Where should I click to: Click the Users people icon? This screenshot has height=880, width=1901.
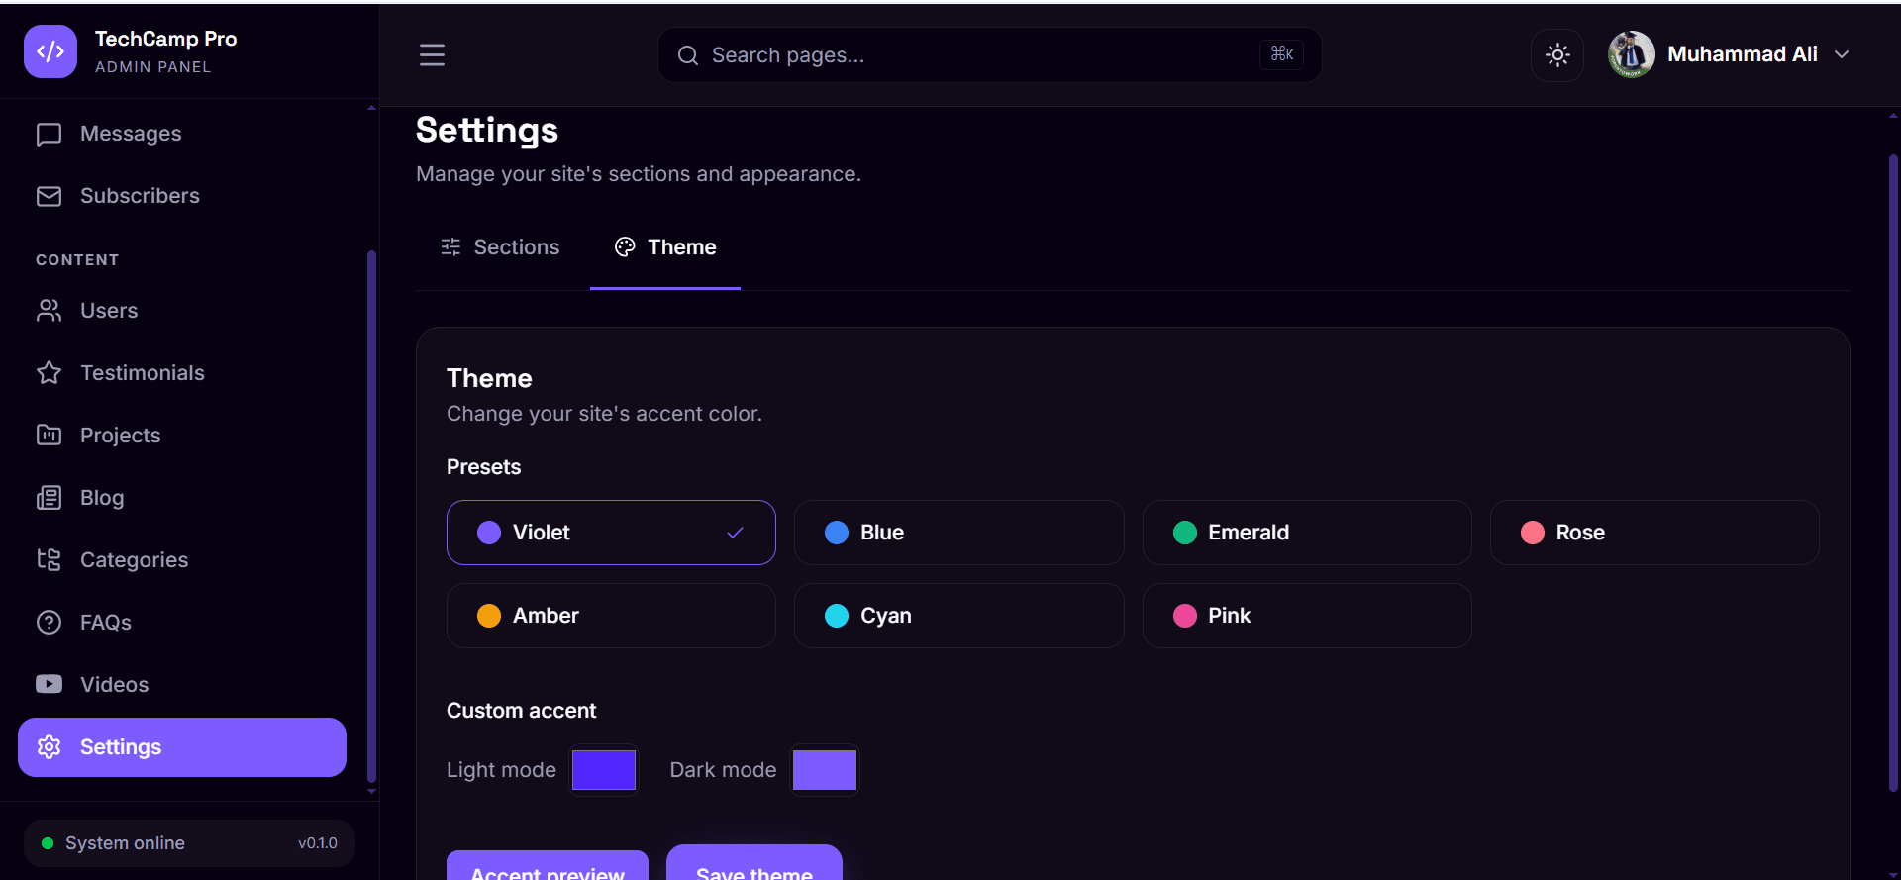49,311
